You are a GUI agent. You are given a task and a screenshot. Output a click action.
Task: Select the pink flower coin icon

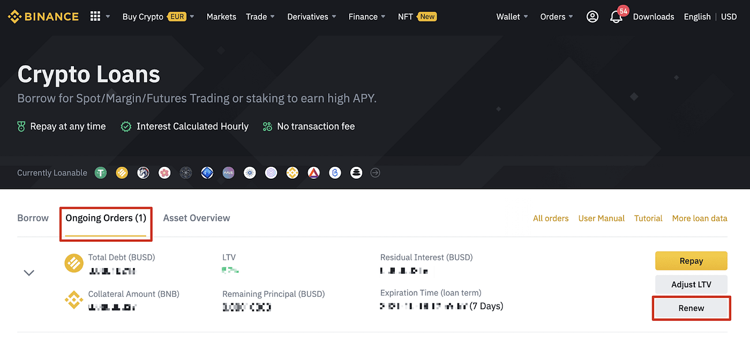click(164, 173)
